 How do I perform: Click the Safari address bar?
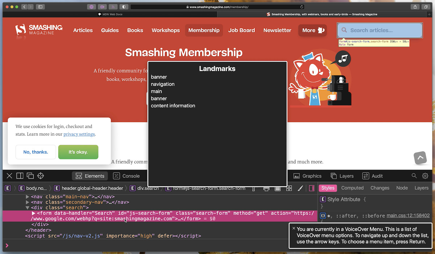click(x=217, y=7)
